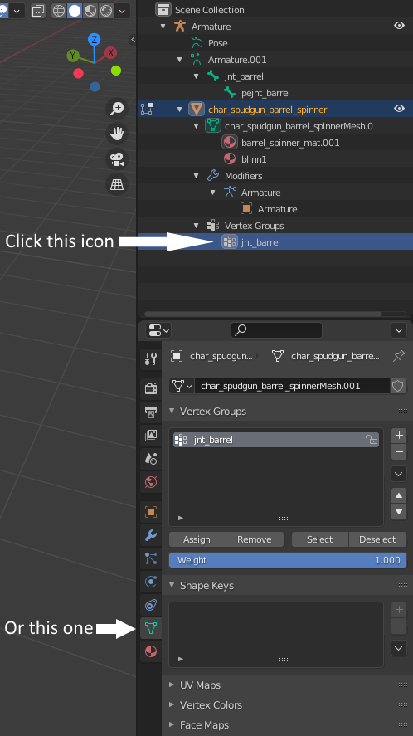Select barrel_spinner_mat.001 material
Viewport: 413px width, 736px height.
coord(290,143)
